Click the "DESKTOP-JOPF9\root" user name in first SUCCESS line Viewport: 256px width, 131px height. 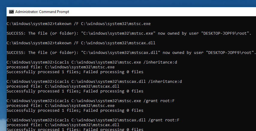pyautogui.click(x=229, y=33)
